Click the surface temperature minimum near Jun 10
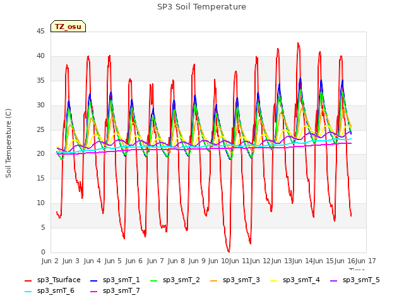Image resolution: width=404 pixels, height=303 pixels. (x=229, y=251)
